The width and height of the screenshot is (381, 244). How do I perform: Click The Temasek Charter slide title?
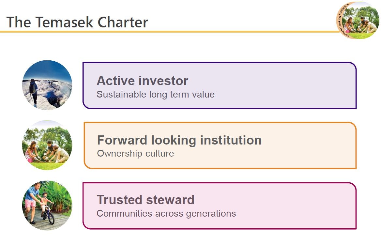pyautogui.click(x=77, y=22)
